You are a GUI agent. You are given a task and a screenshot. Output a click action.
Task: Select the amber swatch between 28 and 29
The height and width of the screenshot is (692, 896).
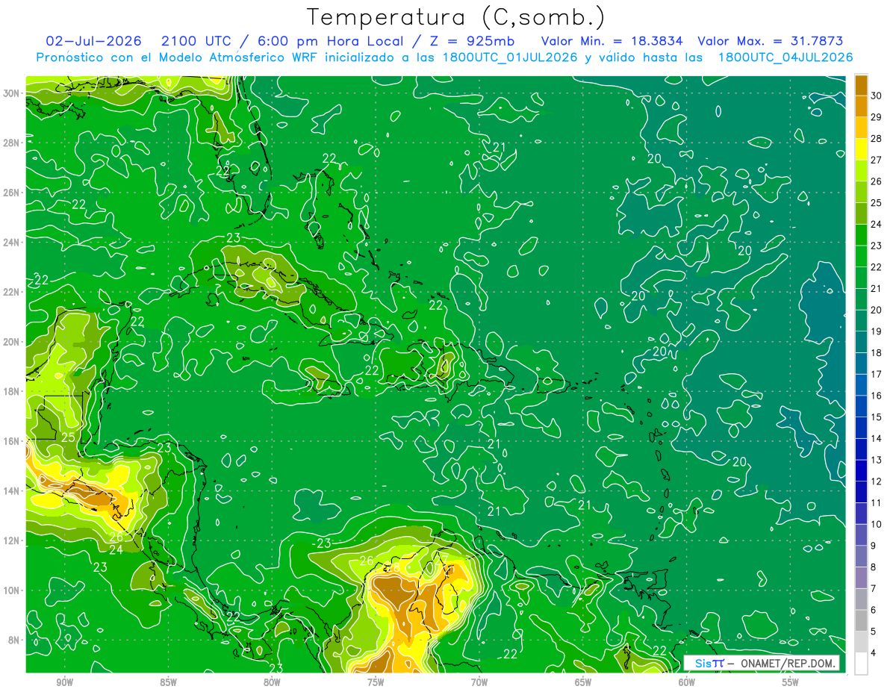coord(862,128)
